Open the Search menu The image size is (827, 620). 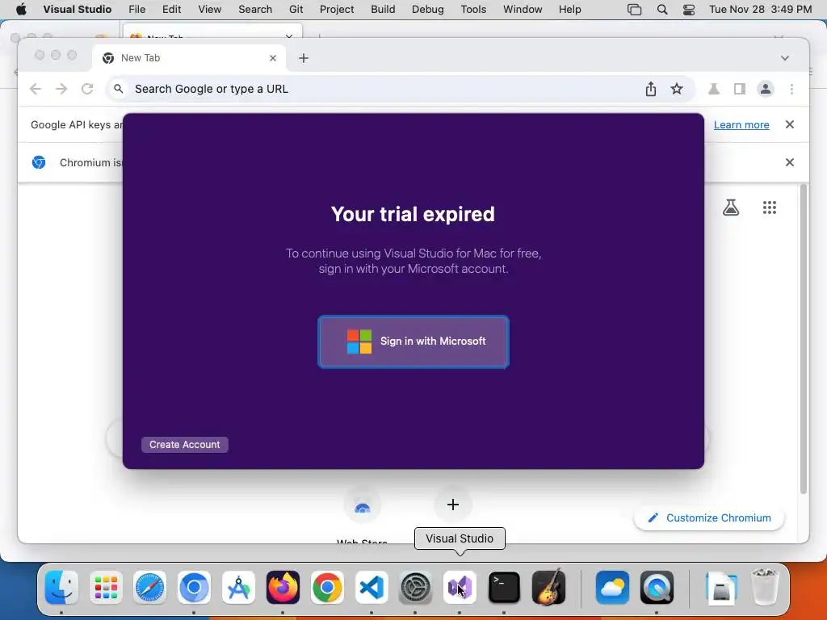[255, 10]
